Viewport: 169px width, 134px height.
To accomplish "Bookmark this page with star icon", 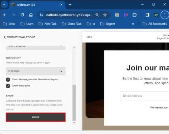I will point(105,15).
